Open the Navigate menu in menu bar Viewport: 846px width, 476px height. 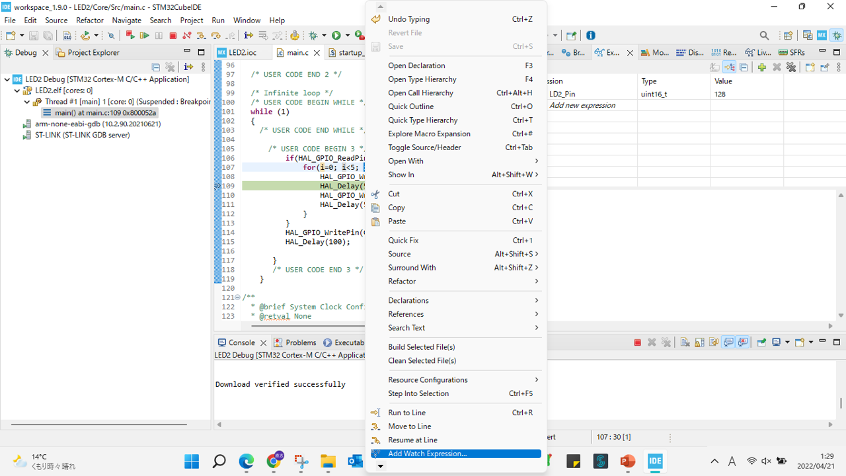[126, 20]
